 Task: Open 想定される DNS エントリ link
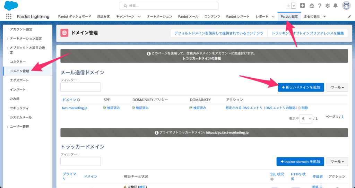coord(244,108)
